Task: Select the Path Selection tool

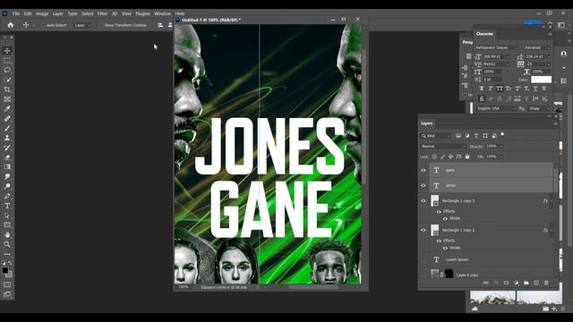Action: 7,216
